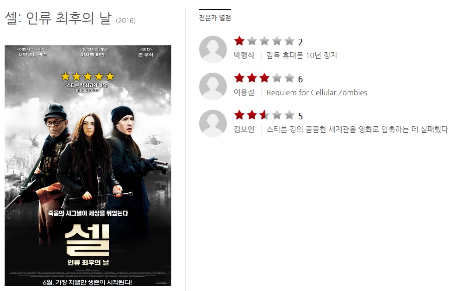Click the fourth gray star in 이용철's rating
Image resolution: width=457 pixels, height=291 pixels.
[x=277, y=78]
